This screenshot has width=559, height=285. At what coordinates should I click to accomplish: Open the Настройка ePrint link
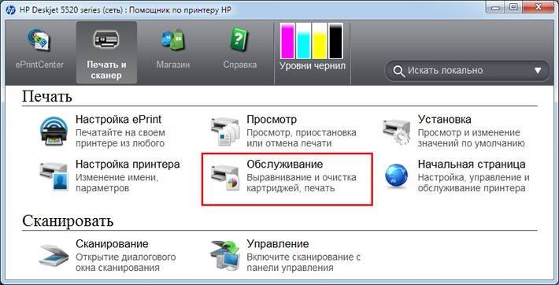pos(118,119)
